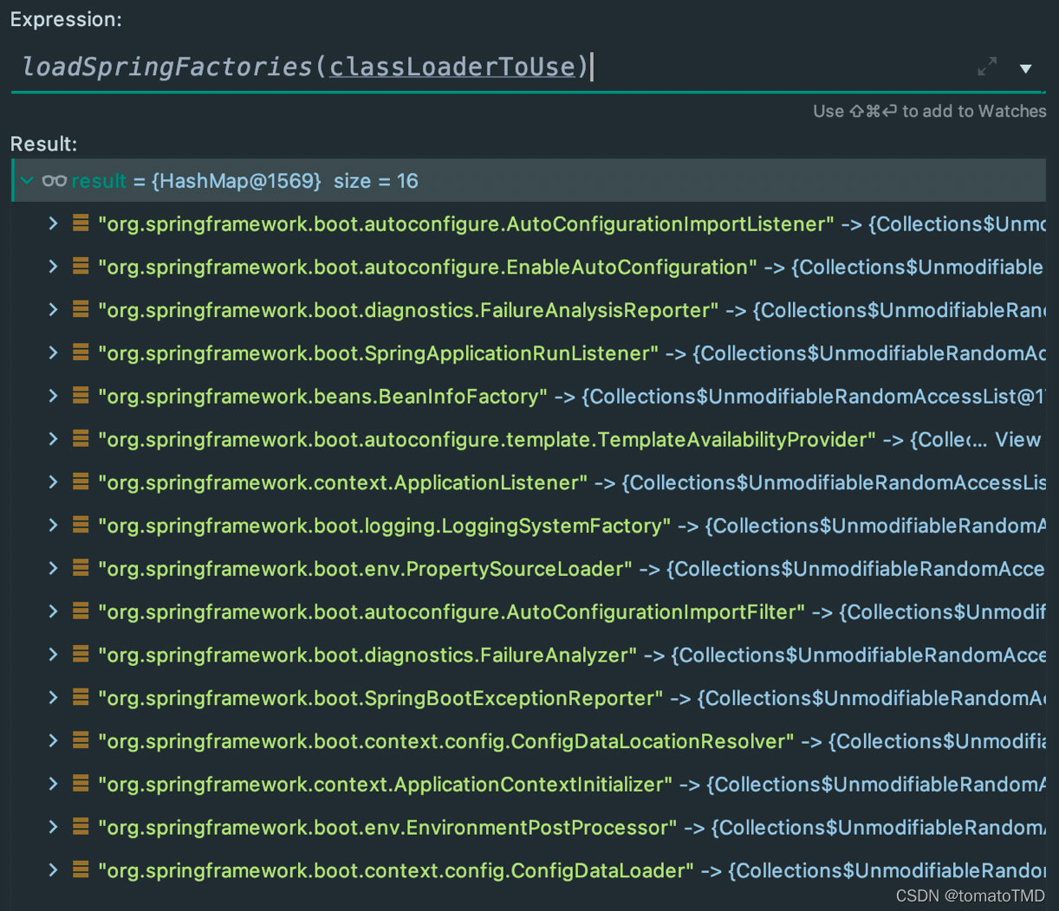Expand the PropertySourceLoader entry
Viewport: 1059px width, 911px height.
(x=53, y=568)
